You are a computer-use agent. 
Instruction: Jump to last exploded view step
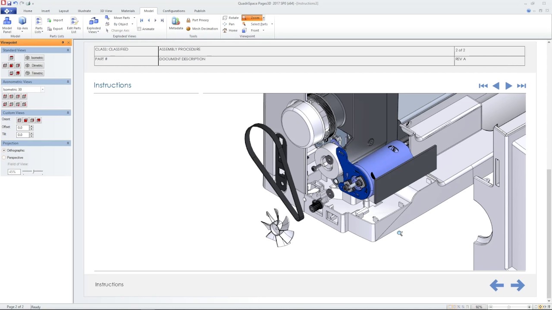(x=162, y=20)
